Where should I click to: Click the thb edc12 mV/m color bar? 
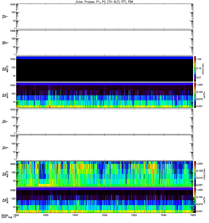[195, 69]
